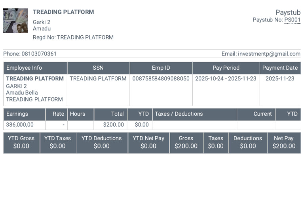
Task: Click the Gross $200.00 summary box
Action: click(x=186, y=143)
